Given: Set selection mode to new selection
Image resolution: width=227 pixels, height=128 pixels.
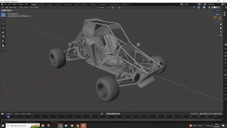Looking at the screenshot, I should [x=2, y=11].
